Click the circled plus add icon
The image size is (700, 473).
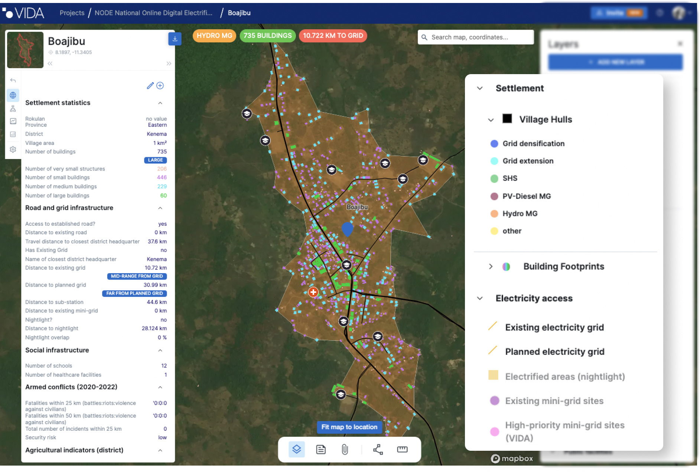point(160,86)
